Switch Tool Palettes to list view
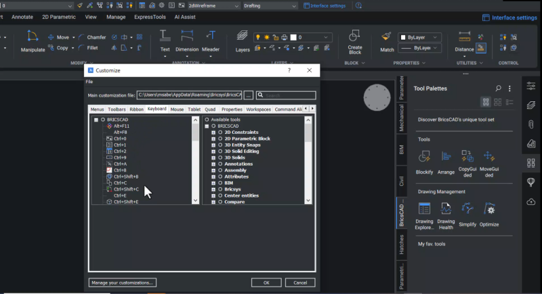542x294 pixels. [509, 102]
